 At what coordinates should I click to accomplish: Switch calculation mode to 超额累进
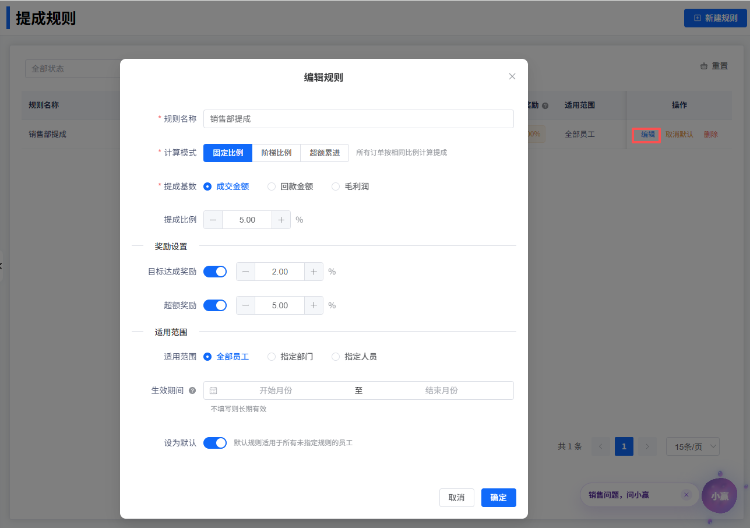325,153
